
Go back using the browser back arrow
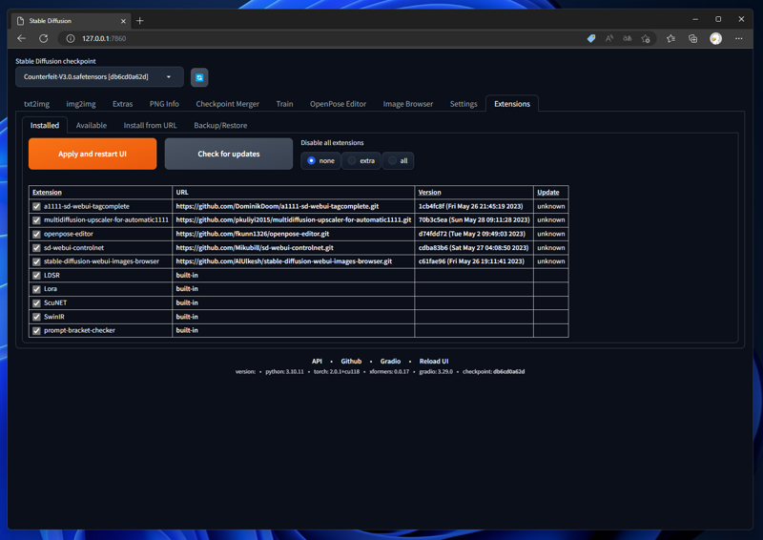[22, 39]
